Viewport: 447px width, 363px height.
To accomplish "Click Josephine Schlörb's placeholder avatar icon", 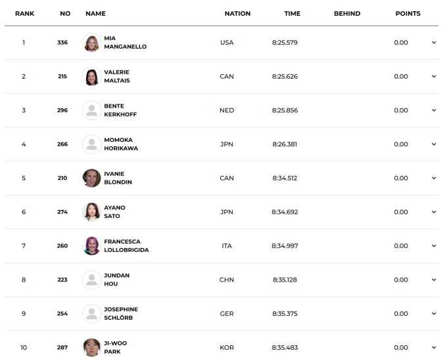I will point(91,314).
